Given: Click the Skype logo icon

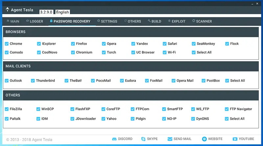Looking at the screenshot, I should [x=143, y=139].
